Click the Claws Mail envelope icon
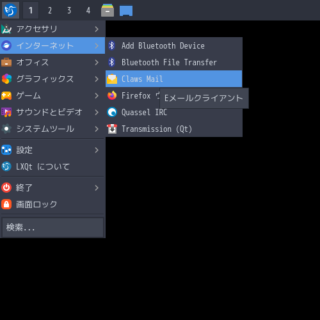 coord(112,79)
